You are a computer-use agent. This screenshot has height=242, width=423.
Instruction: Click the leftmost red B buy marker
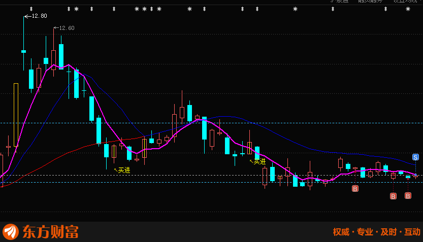[355, 189]
